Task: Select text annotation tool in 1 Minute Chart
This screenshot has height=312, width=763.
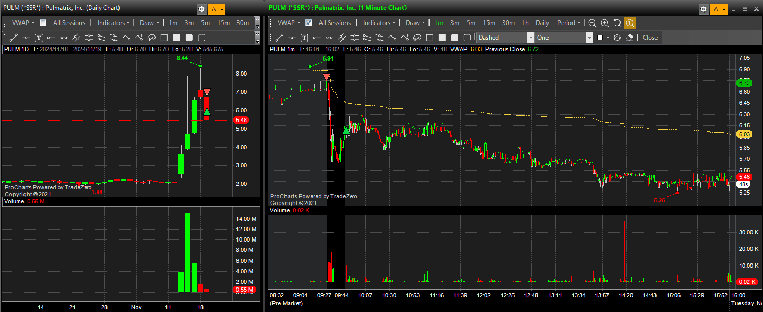Action: click(x=304, y=38)
